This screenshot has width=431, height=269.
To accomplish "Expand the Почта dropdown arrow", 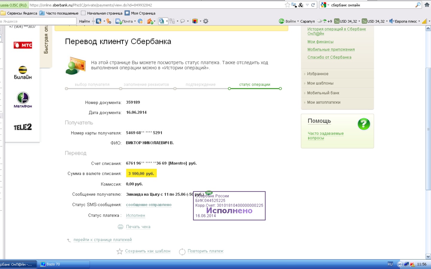I will [135, 21].
